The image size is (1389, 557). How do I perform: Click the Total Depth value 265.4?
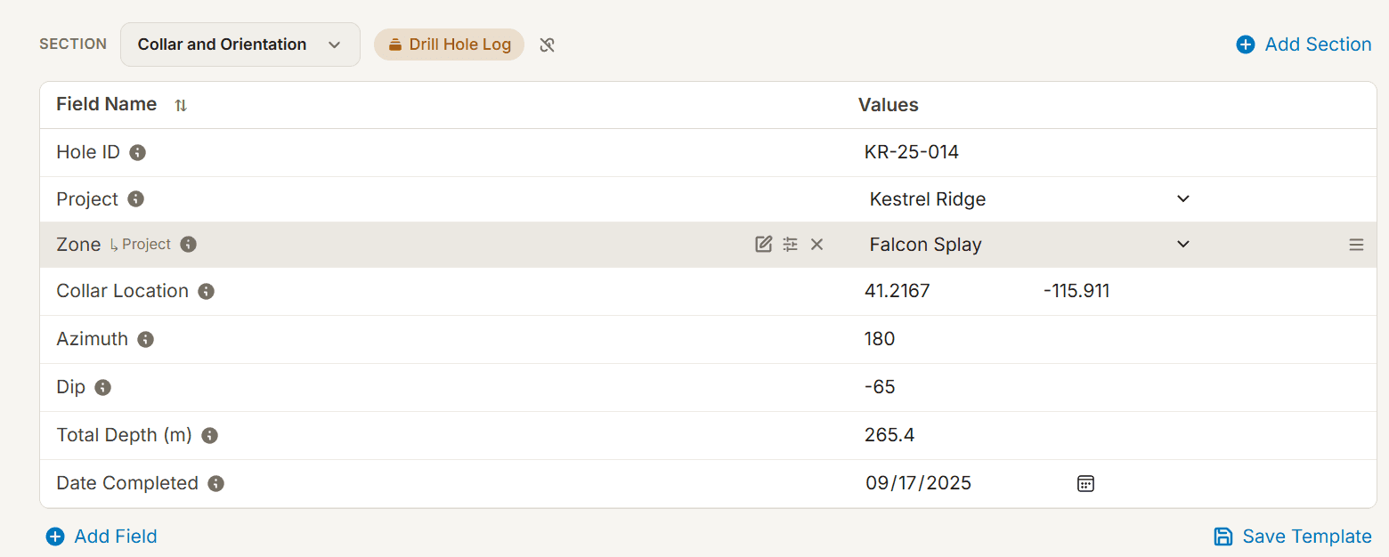(889, 435)
